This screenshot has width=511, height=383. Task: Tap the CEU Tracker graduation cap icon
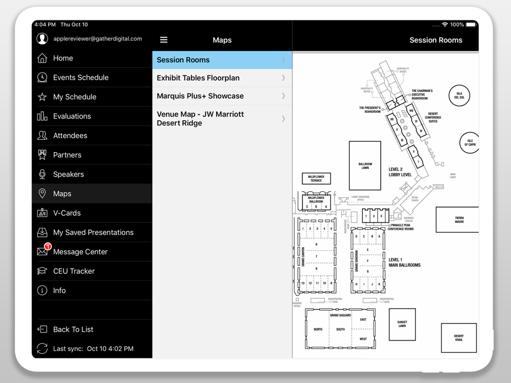42,271
